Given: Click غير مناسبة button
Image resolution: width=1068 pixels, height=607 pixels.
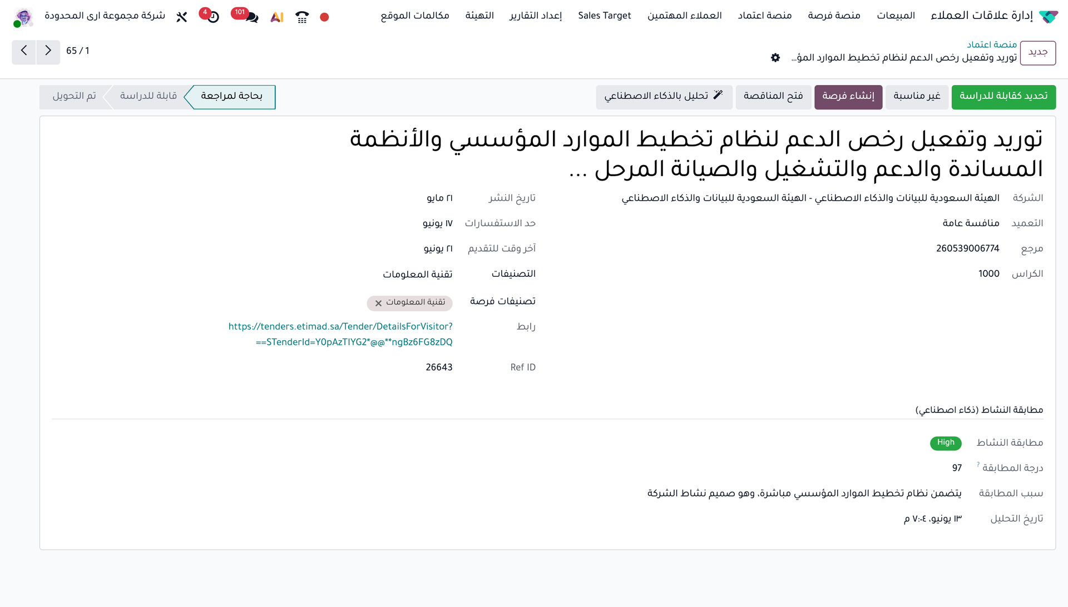Looking at the screenshot, I should (x=917, y=97).
